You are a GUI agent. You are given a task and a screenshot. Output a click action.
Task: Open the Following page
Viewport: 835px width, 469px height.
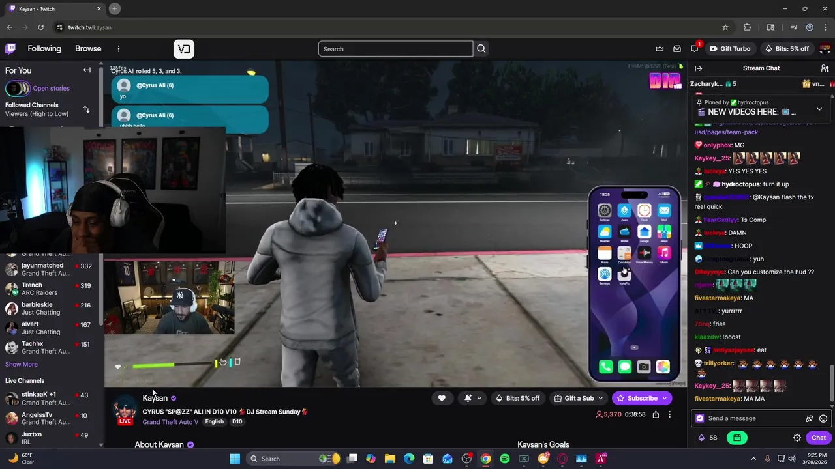click(44, 49)
